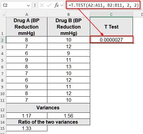Click cell A4 with value 6
Viewport: 143px width, 134px height.
[x=27, y=53]
